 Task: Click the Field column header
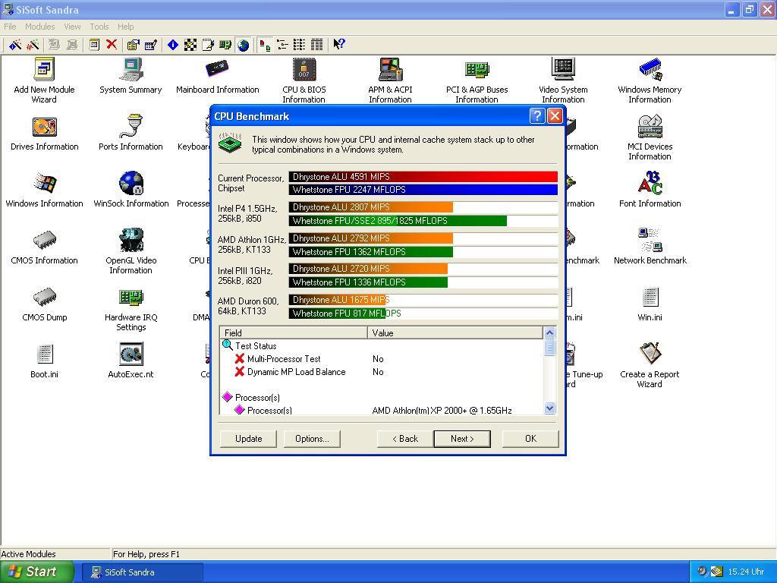click(294, 332)
